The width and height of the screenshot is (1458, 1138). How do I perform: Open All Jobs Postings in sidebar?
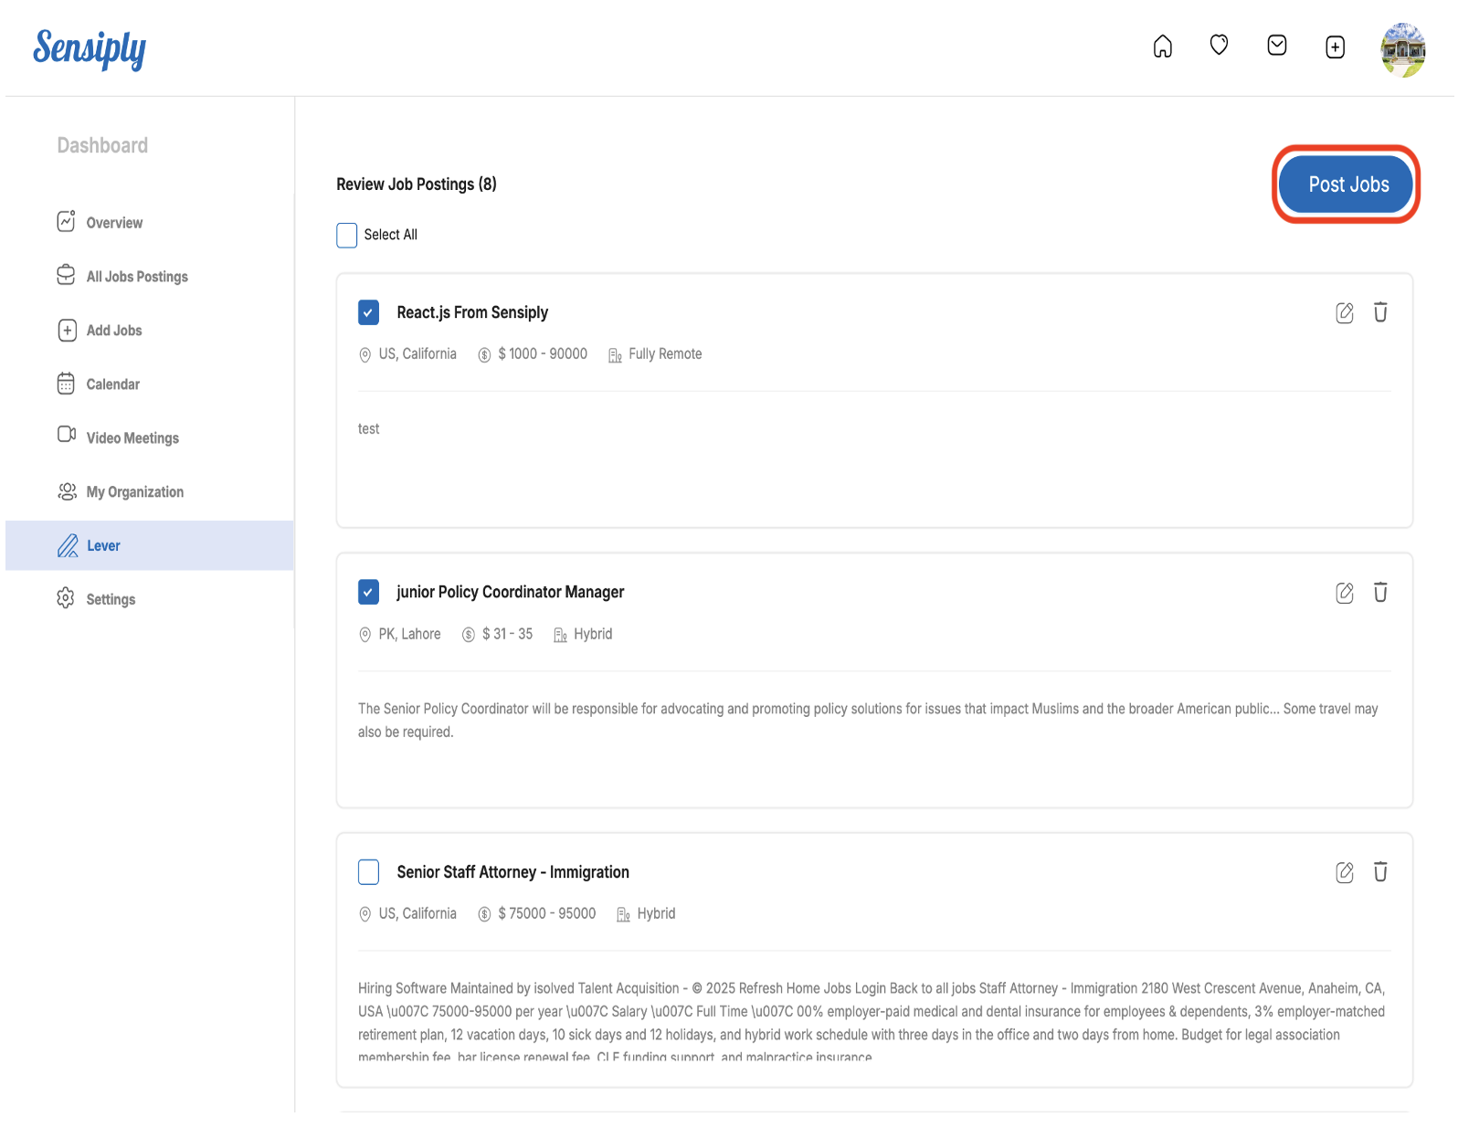137,277
